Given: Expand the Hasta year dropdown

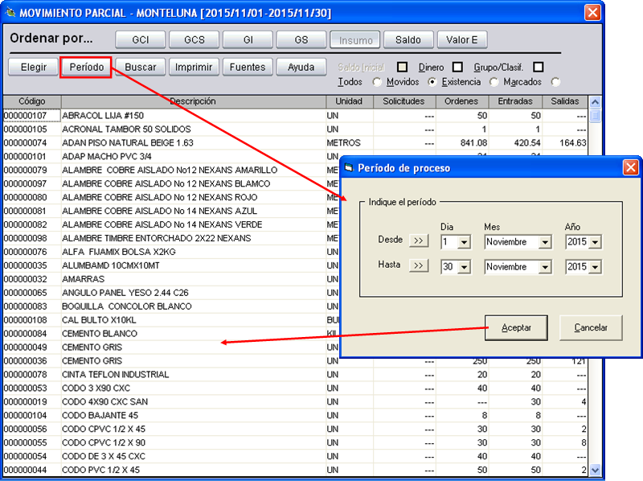Looking at the screenshot, I should (x=595, y=267).
